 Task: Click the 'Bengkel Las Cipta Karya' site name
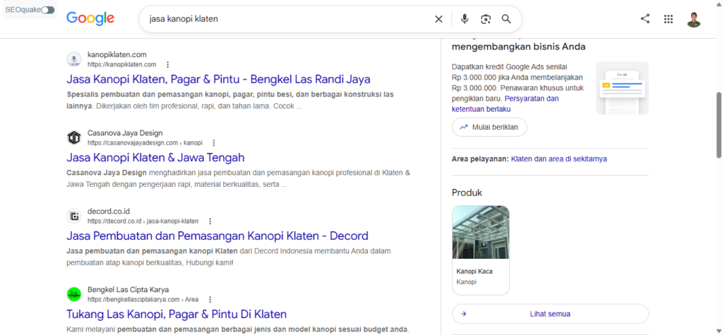tap(129, 290)
